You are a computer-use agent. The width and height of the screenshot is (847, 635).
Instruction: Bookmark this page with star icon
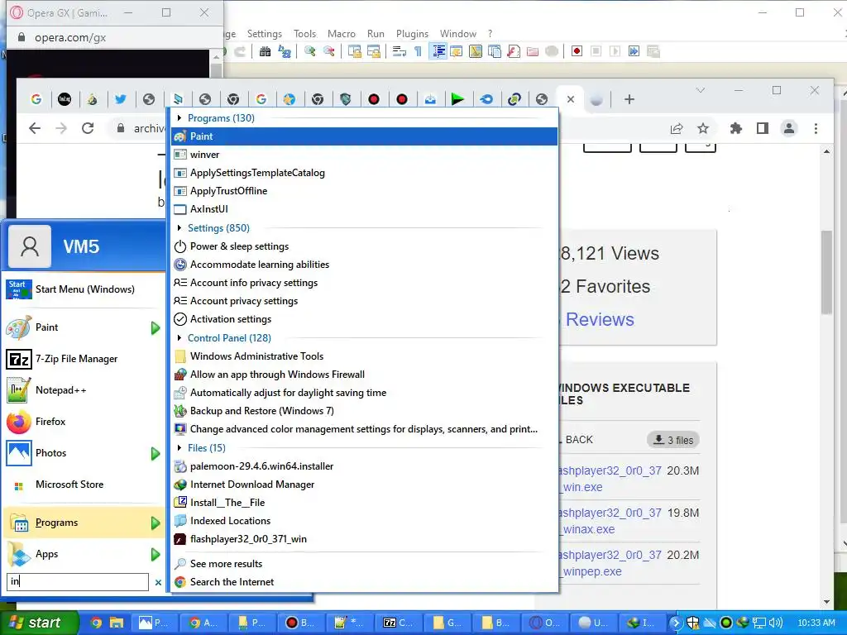[703, 128]
